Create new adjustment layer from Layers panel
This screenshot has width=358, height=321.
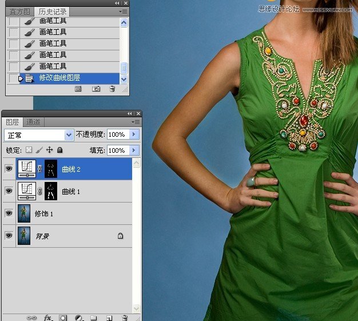coord(78,317)
